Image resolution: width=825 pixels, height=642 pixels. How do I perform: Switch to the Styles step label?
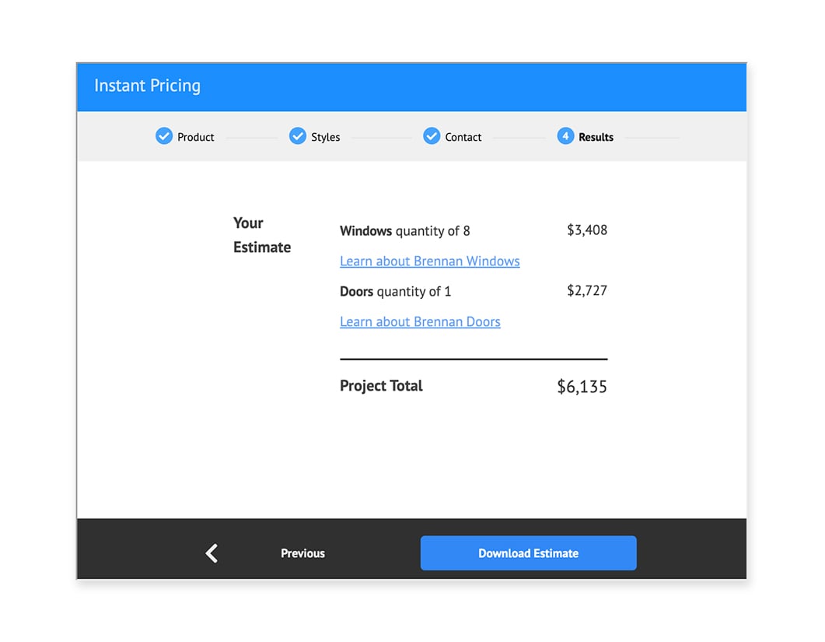(x=325, y=137)
